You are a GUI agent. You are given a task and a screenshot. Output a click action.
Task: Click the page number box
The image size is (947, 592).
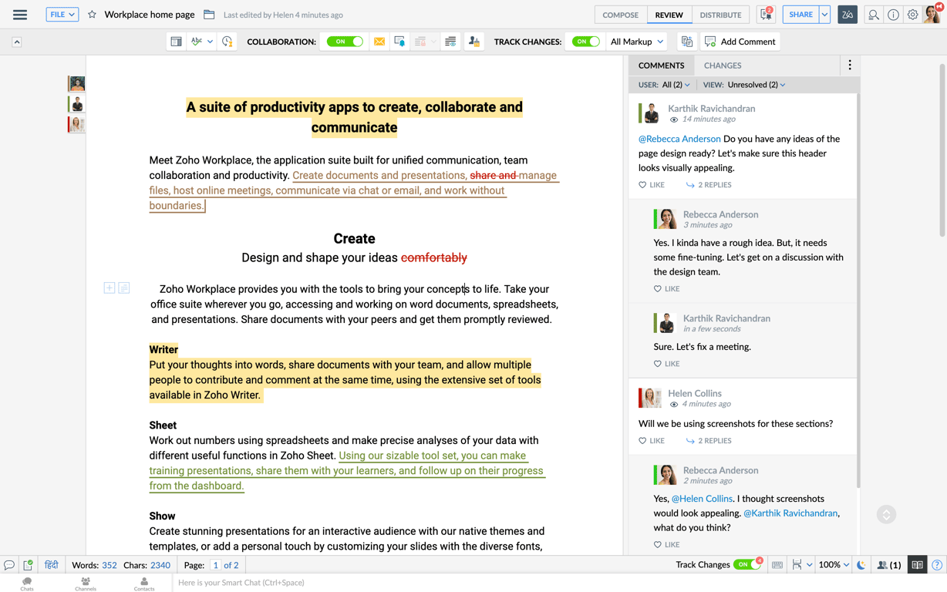click(x=215, y=565)
